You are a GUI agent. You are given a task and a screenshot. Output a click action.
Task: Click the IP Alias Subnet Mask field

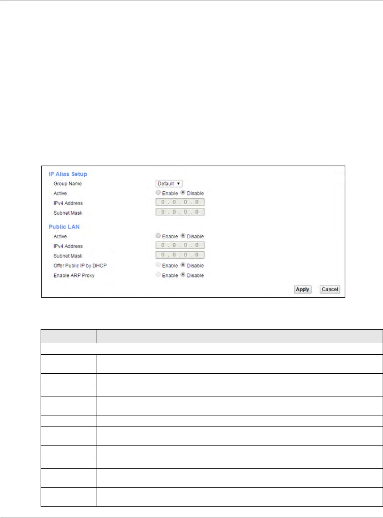coord(180,212)
